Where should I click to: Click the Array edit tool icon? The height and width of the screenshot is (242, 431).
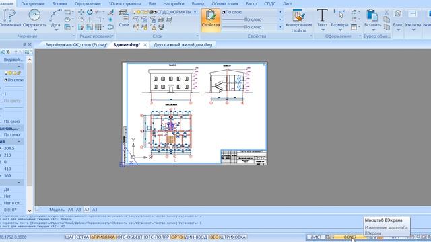click(98, 27)
